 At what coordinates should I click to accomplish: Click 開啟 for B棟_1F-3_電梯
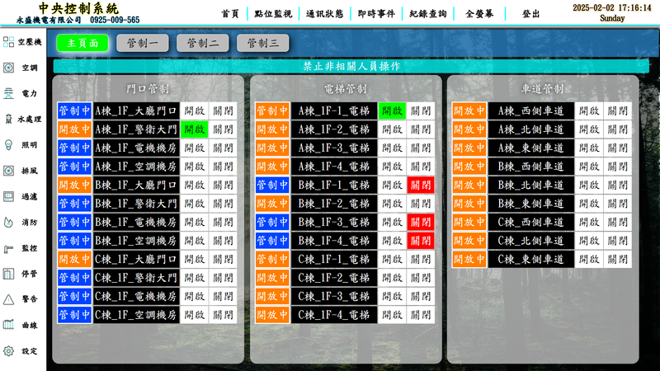(x=392, y=222)
